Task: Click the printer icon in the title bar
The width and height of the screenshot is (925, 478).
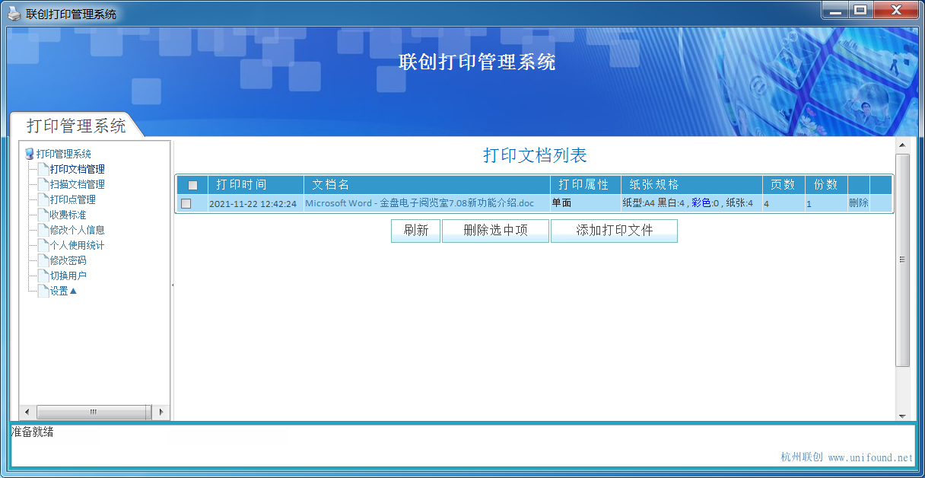Action: coord(14,14)
